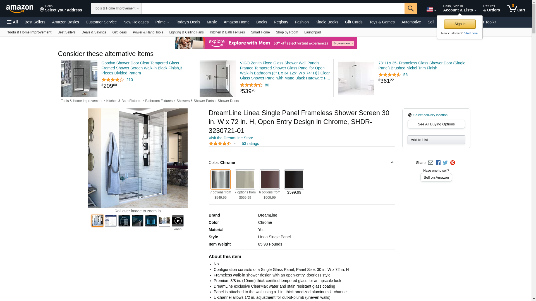Pick the brushed nickel swatch from $559.99
The width and height of the screenshot is (536, 301).
coord(245,179)
